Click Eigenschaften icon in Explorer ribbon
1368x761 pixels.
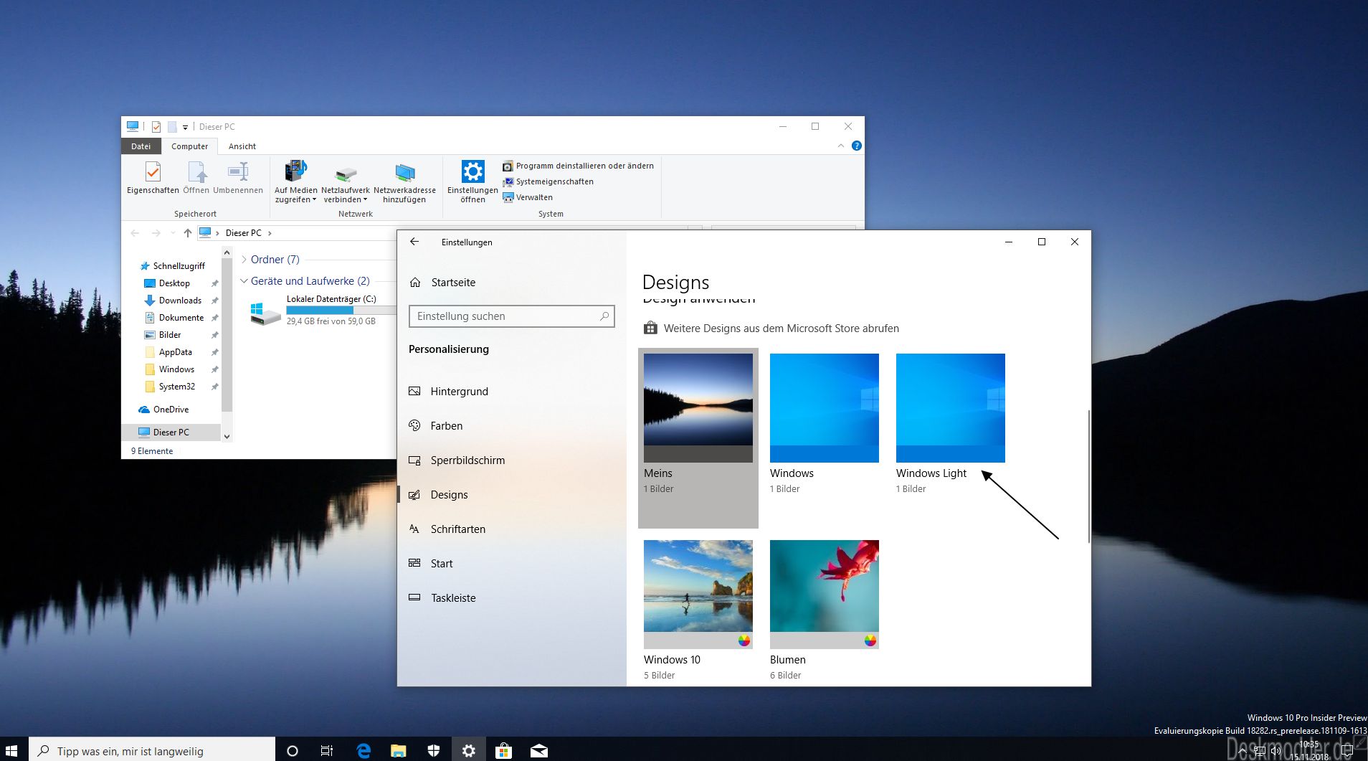click(x=153, y=177)
